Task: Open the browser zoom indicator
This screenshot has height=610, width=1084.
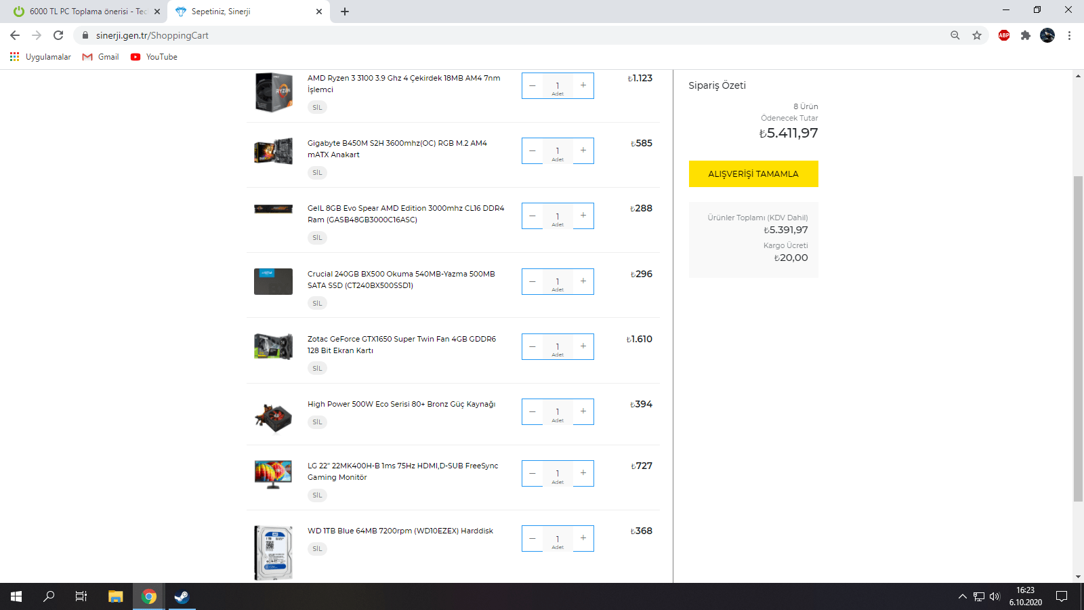Action: click(955, 35)
